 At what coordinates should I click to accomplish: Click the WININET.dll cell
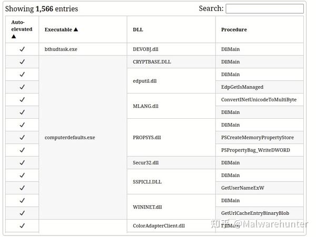tap(147, 207)
